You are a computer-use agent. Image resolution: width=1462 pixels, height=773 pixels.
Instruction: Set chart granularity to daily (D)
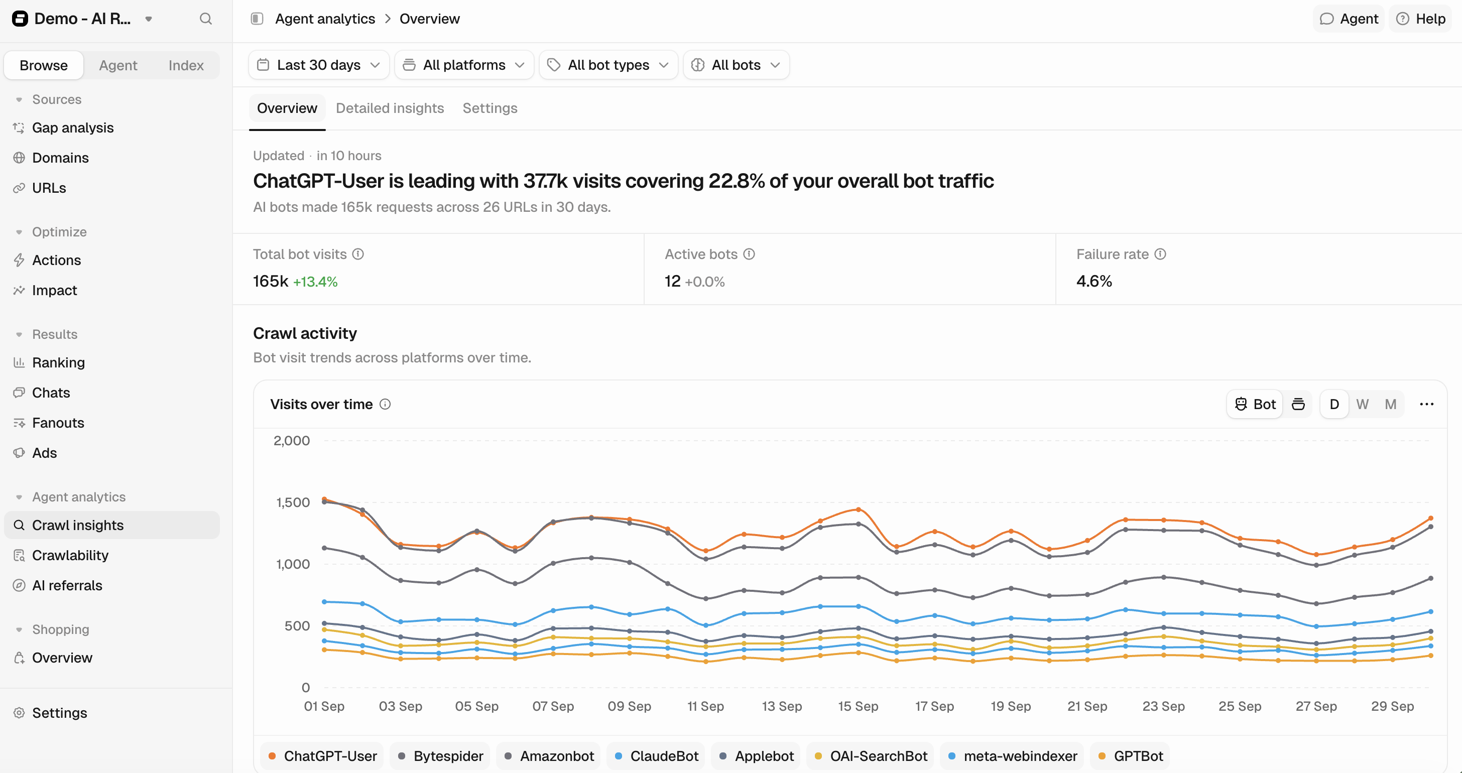point(1334,404)
